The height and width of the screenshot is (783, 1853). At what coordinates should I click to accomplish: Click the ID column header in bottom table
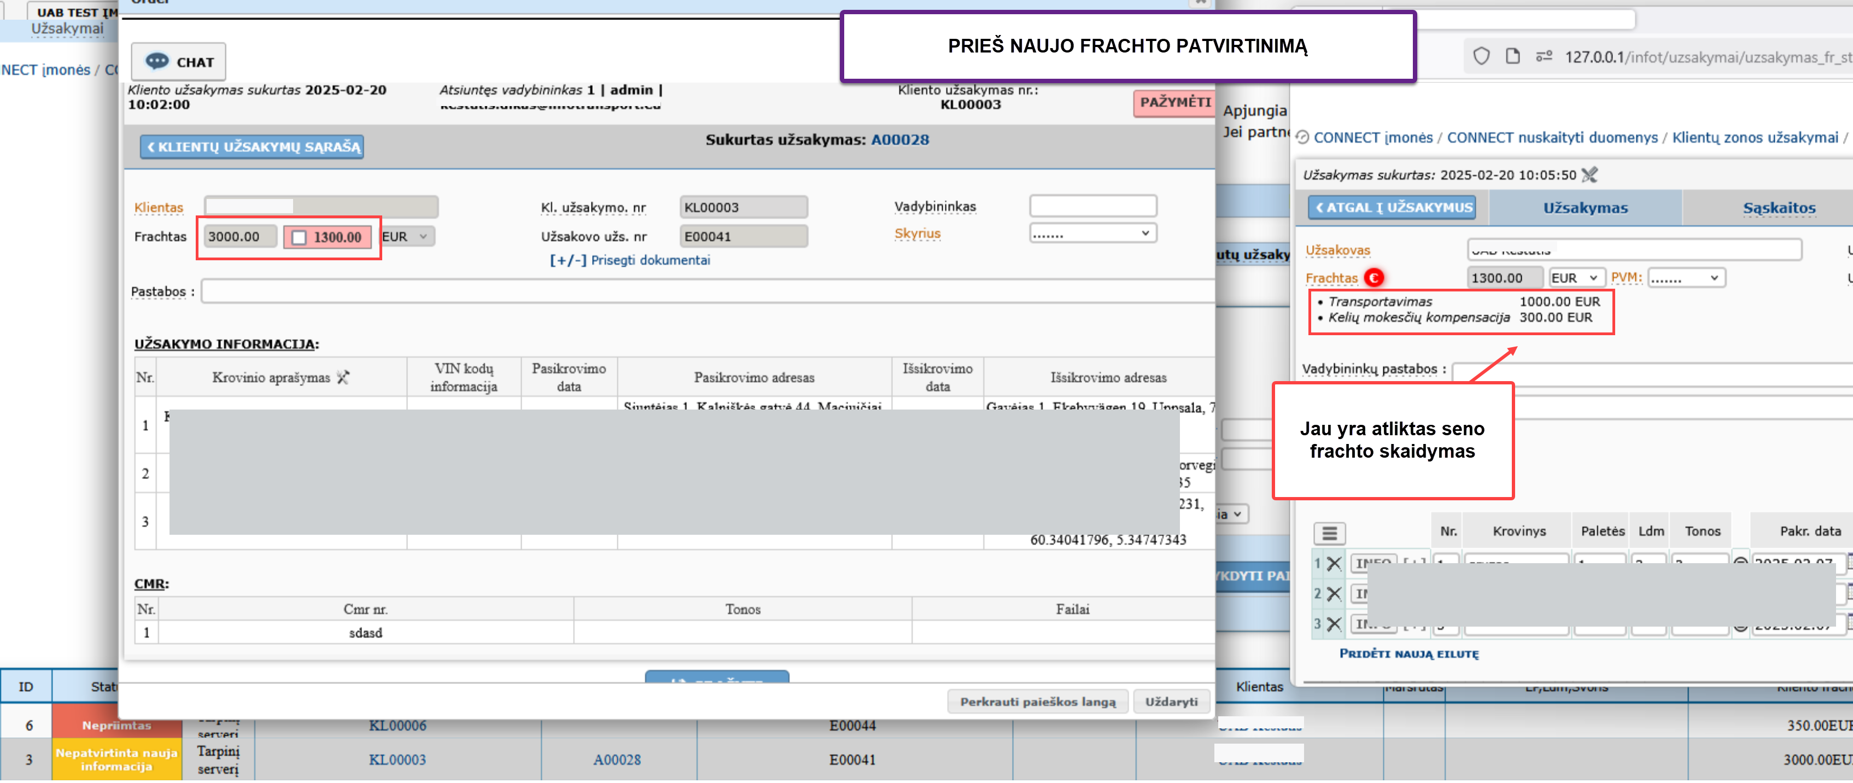tap(26, 687)
